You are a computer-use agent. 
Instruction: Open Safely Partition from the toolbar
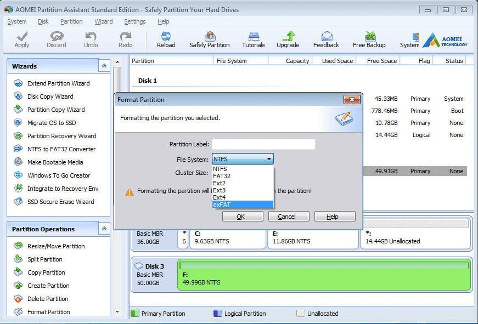point(209,38)
